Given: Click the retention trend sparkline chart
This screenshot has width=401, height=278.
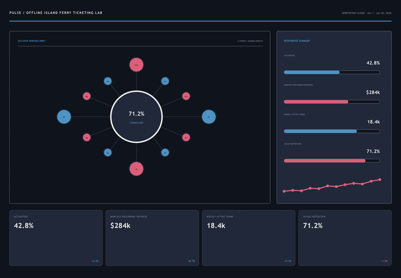Looking at the screenshot, I should click(x=332, y=185).
